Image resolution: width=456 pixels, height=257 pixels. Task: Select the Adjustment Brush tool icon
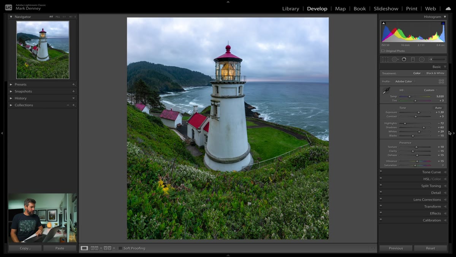[x=437, y=59]
